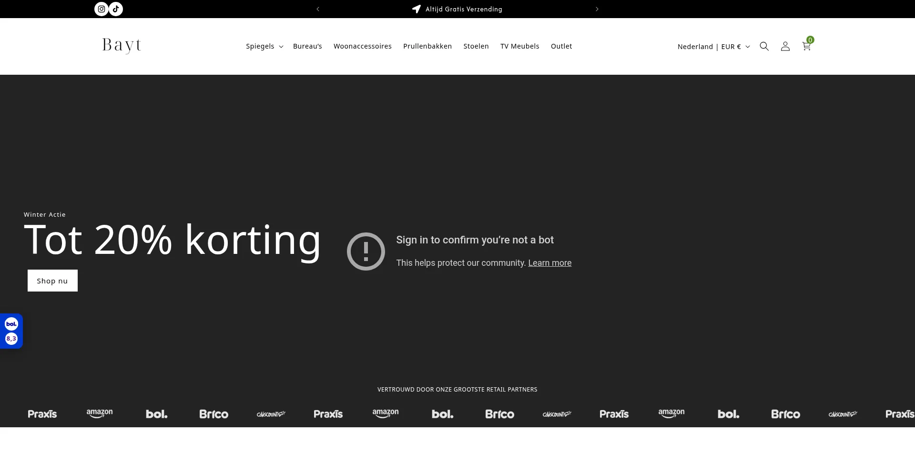Show previous announcement with left arrow
Viewport: 915px width, 473px height.
coord(318,9)
